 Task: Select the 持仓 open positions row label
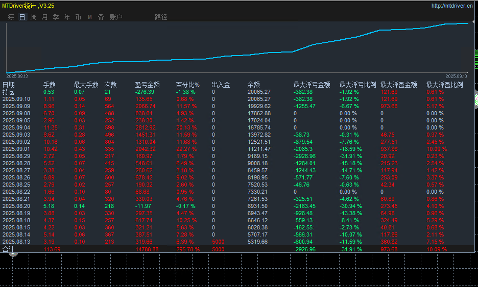tap(9, 92)
